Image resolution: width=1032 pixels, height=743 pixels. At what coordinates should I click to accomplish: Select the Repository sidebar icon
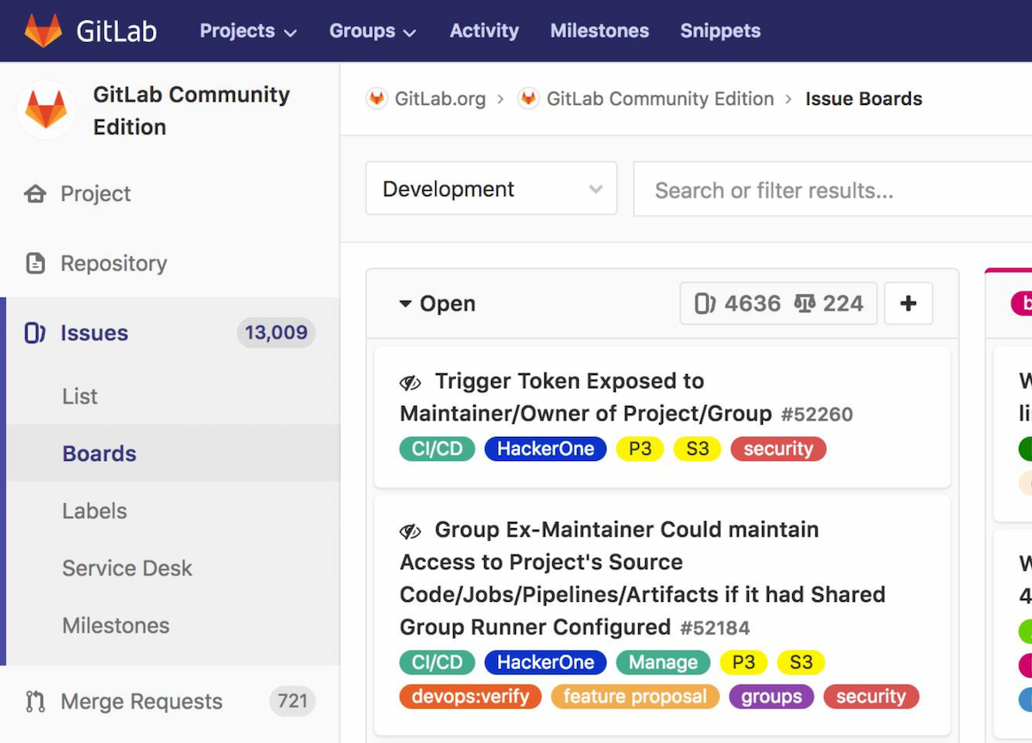35,263
